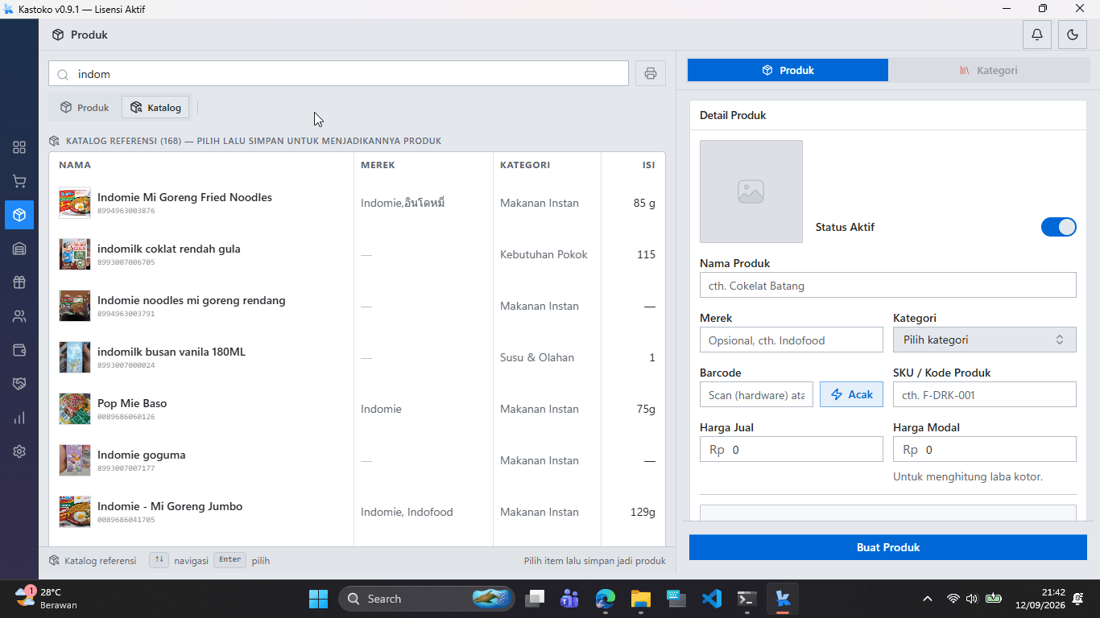Switch to the Produk list tab under search
The height and width of the screenshot is (618, 1100).
click(85, 107)
